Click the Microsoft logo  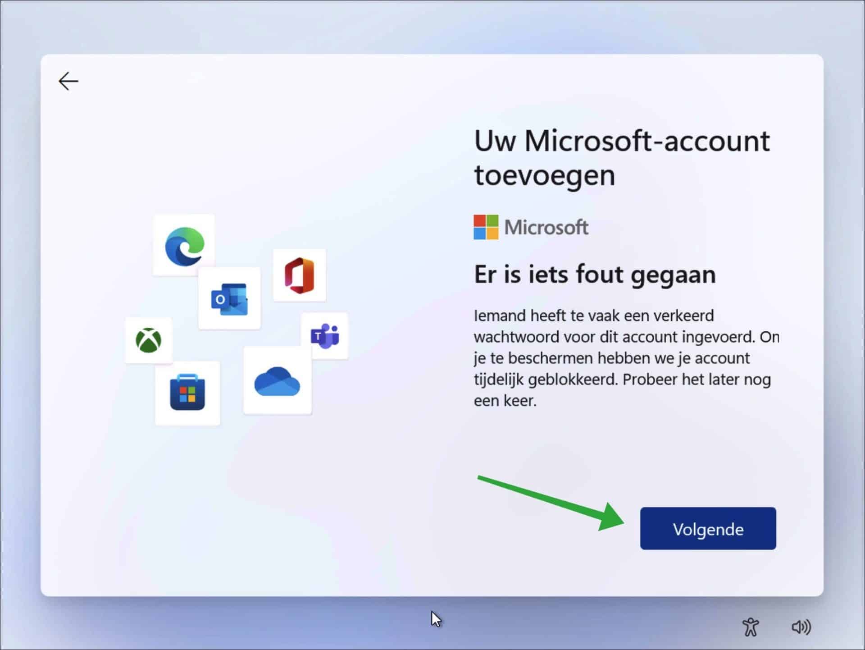(x=531, y=227)
